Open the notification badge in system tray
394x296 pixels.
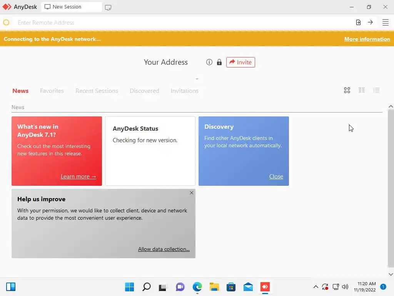(x=383, y=287)
